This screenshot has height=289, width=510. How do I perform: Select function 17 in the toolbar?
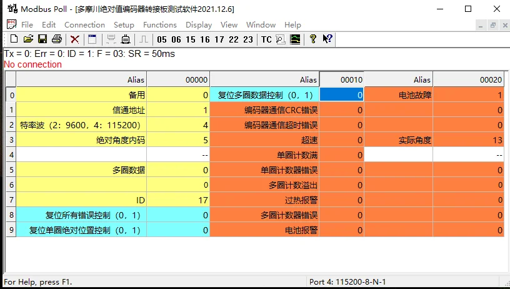point(219,39)
